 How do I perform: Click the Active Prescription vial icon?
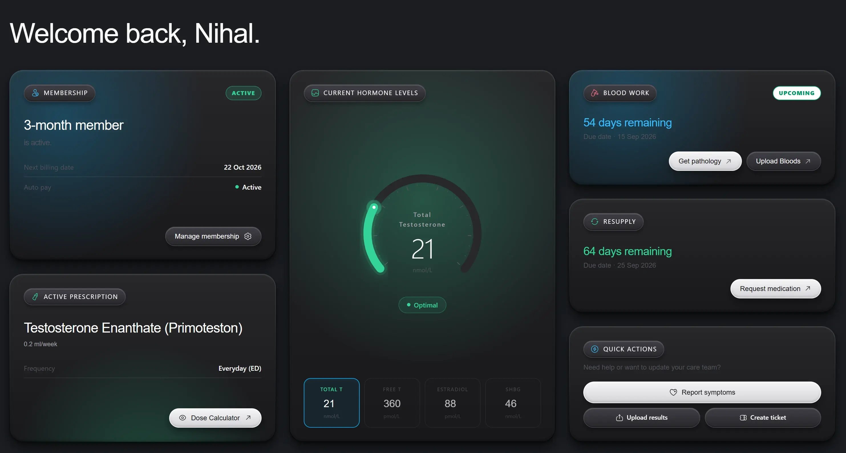coord(35,297)
